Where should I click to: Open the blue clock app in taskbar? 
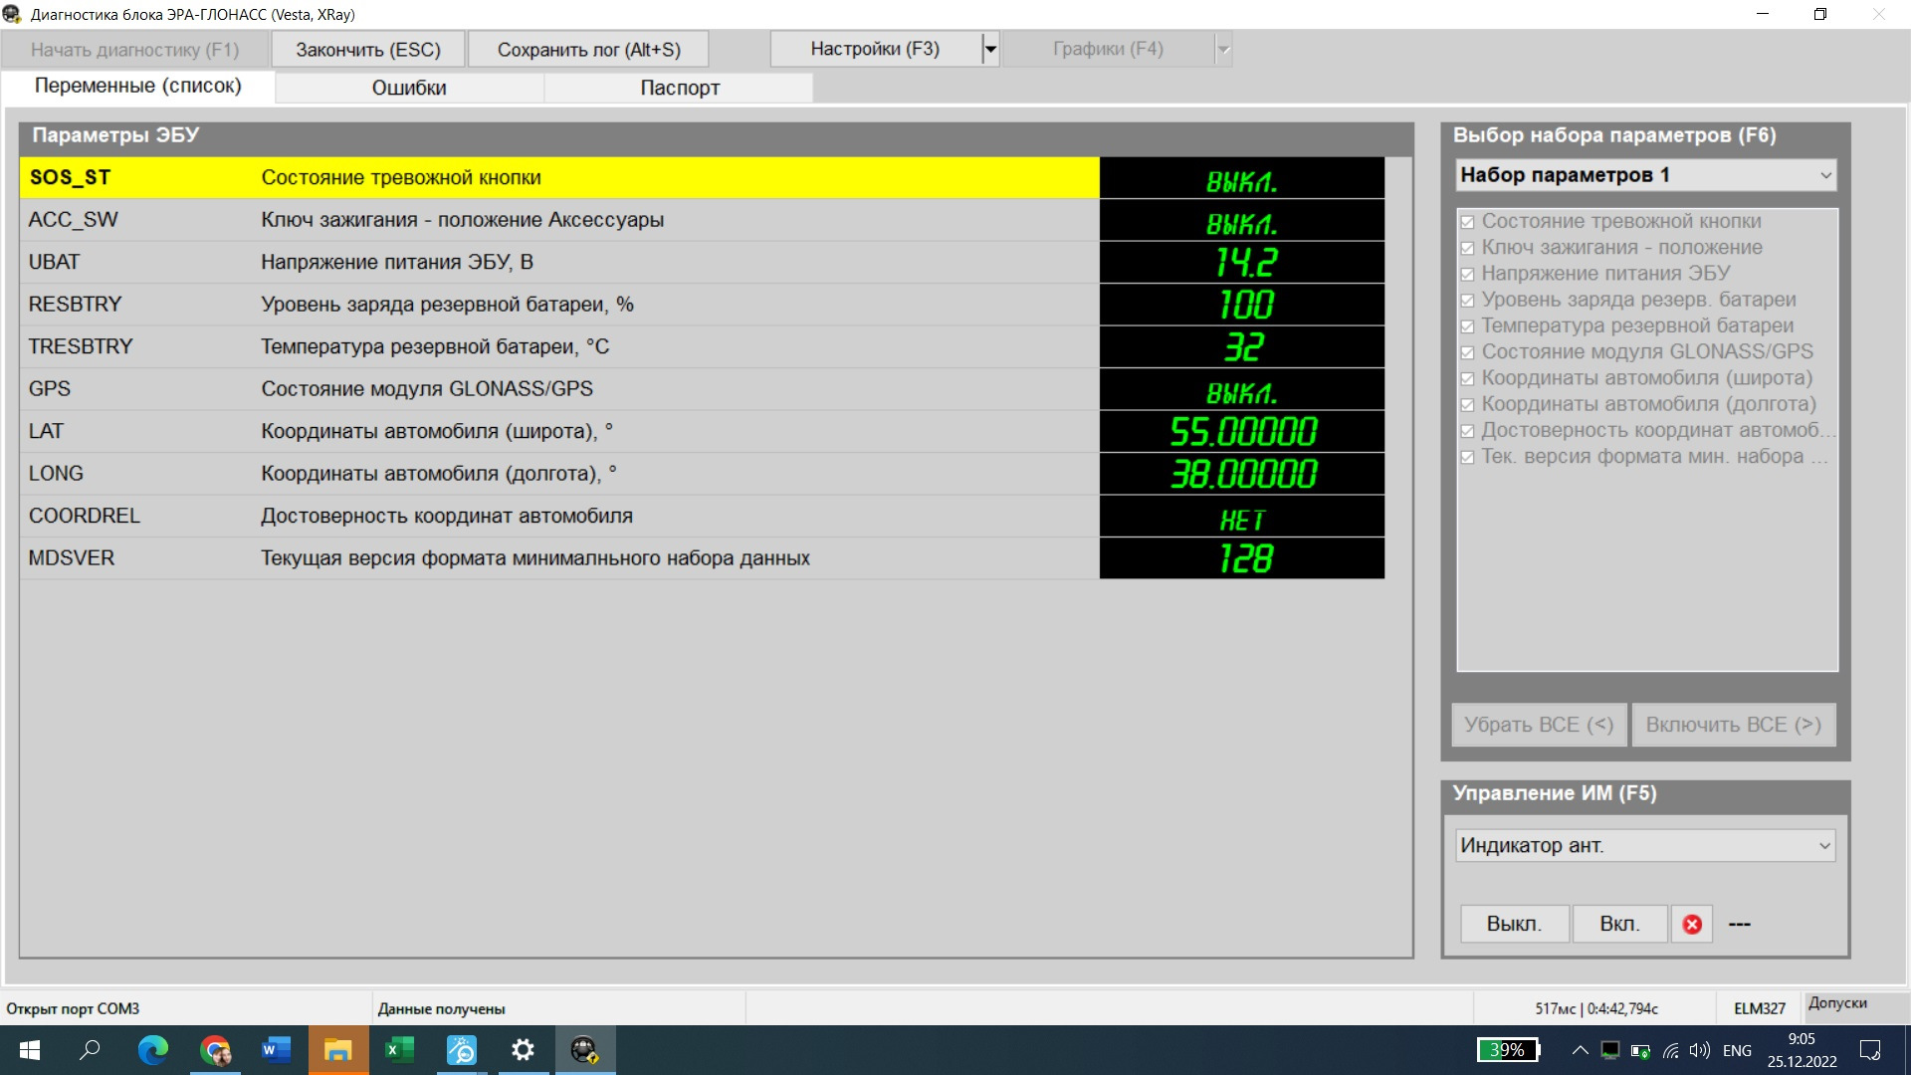[x=462, y=1050]
